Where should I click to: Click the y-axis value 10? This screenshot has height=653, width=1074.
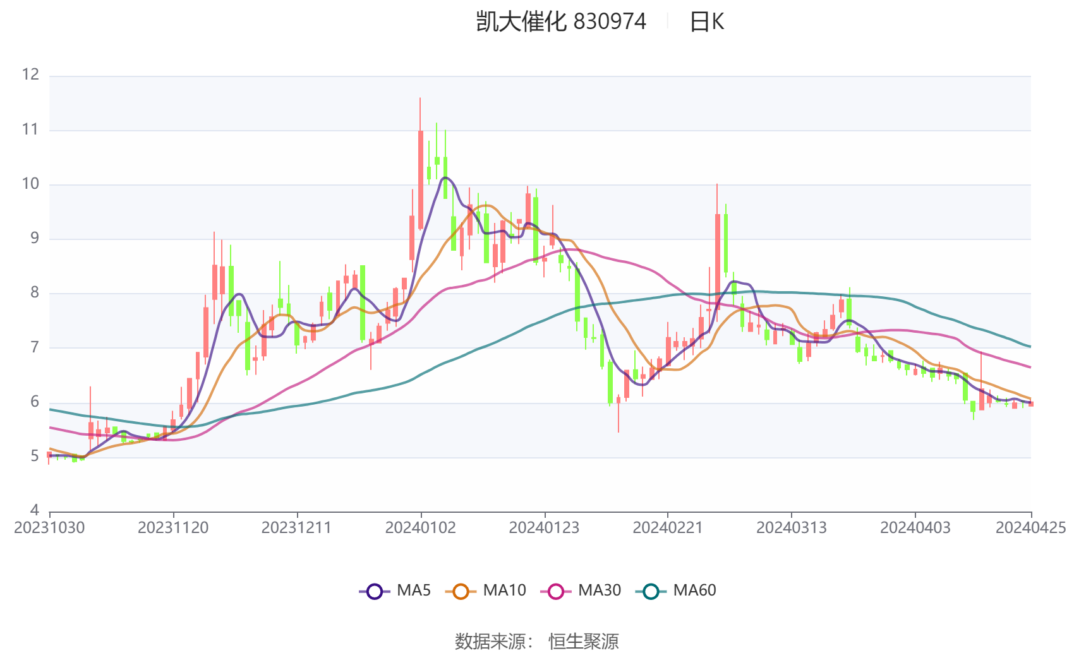30,184
